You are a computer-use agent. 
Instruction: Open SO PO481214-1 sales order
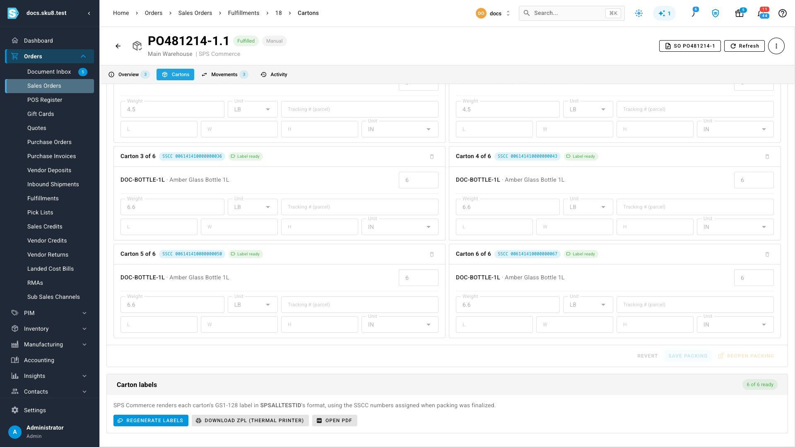click(x=690, y=46)
